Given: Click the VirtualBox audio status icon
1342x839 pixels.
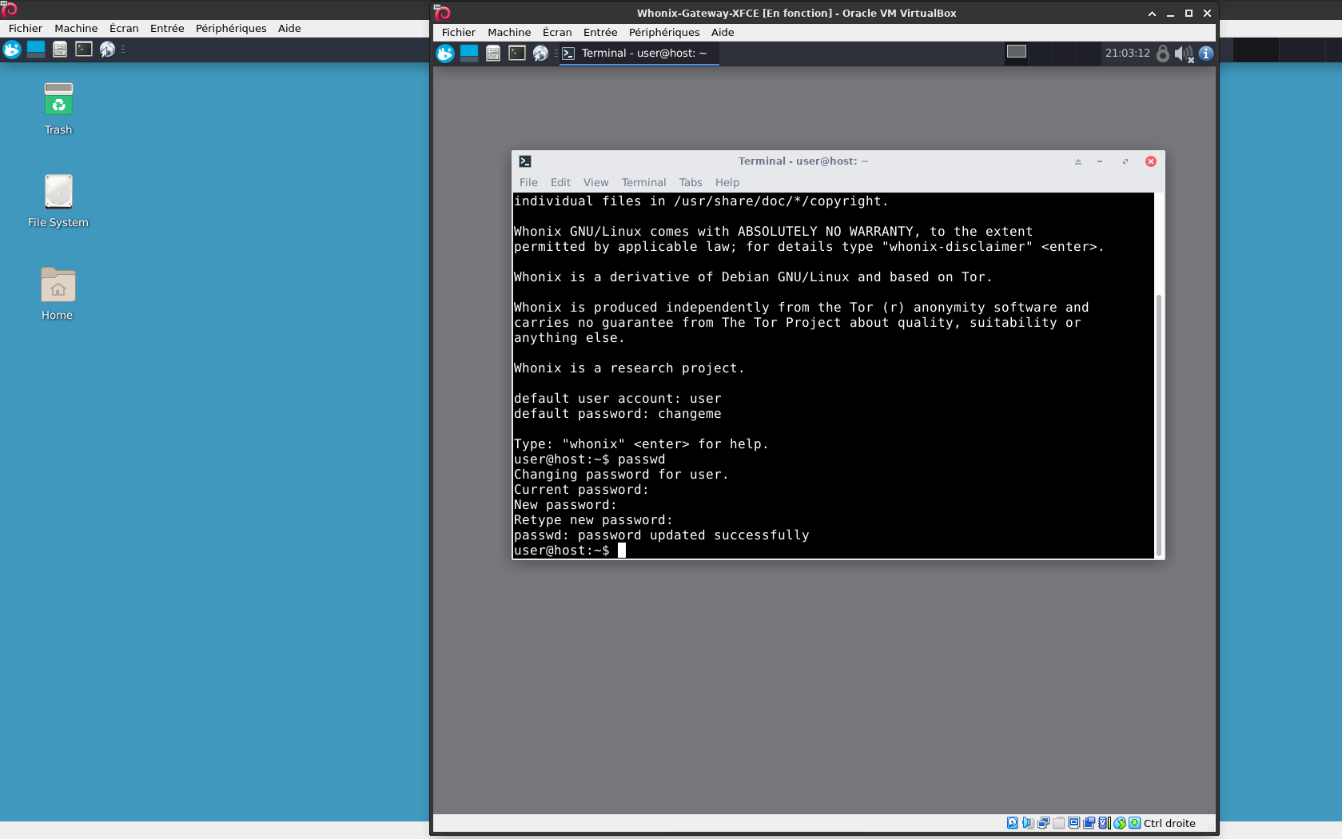Looking at the screenshot, I should [x=1028, y=823].
